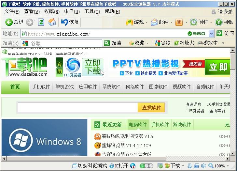Expand the 游戏 dropdown arrow
Viewport: 237px width, 171px height.
146,23
